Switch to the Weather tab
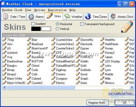This screenshot has height=107, width=136. click(73, 16)
